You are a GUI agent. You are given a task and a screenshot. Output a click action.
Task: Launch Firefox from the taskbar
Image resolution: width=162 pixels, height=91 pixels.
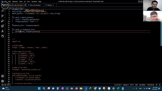(76, 88)
